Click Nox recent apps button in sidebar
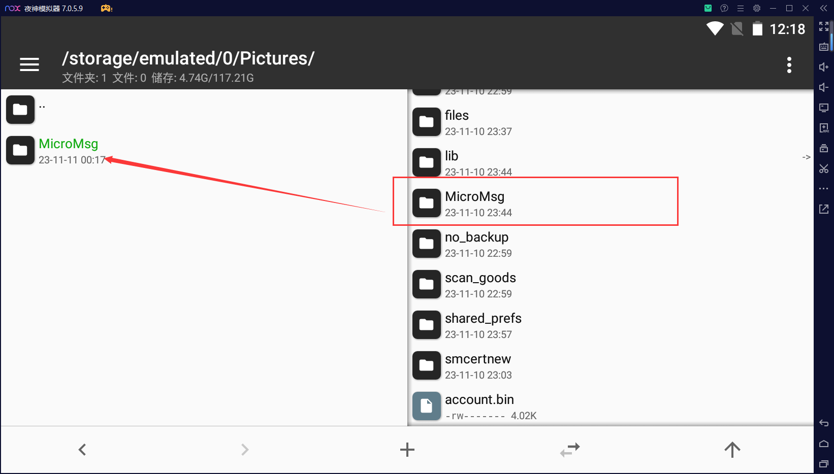The height and width of the screenshot is (474, 834). [x=824, y=464]
